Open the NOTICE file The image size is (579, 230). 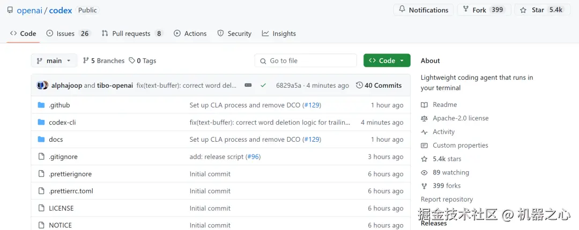(x=60, y=225)
